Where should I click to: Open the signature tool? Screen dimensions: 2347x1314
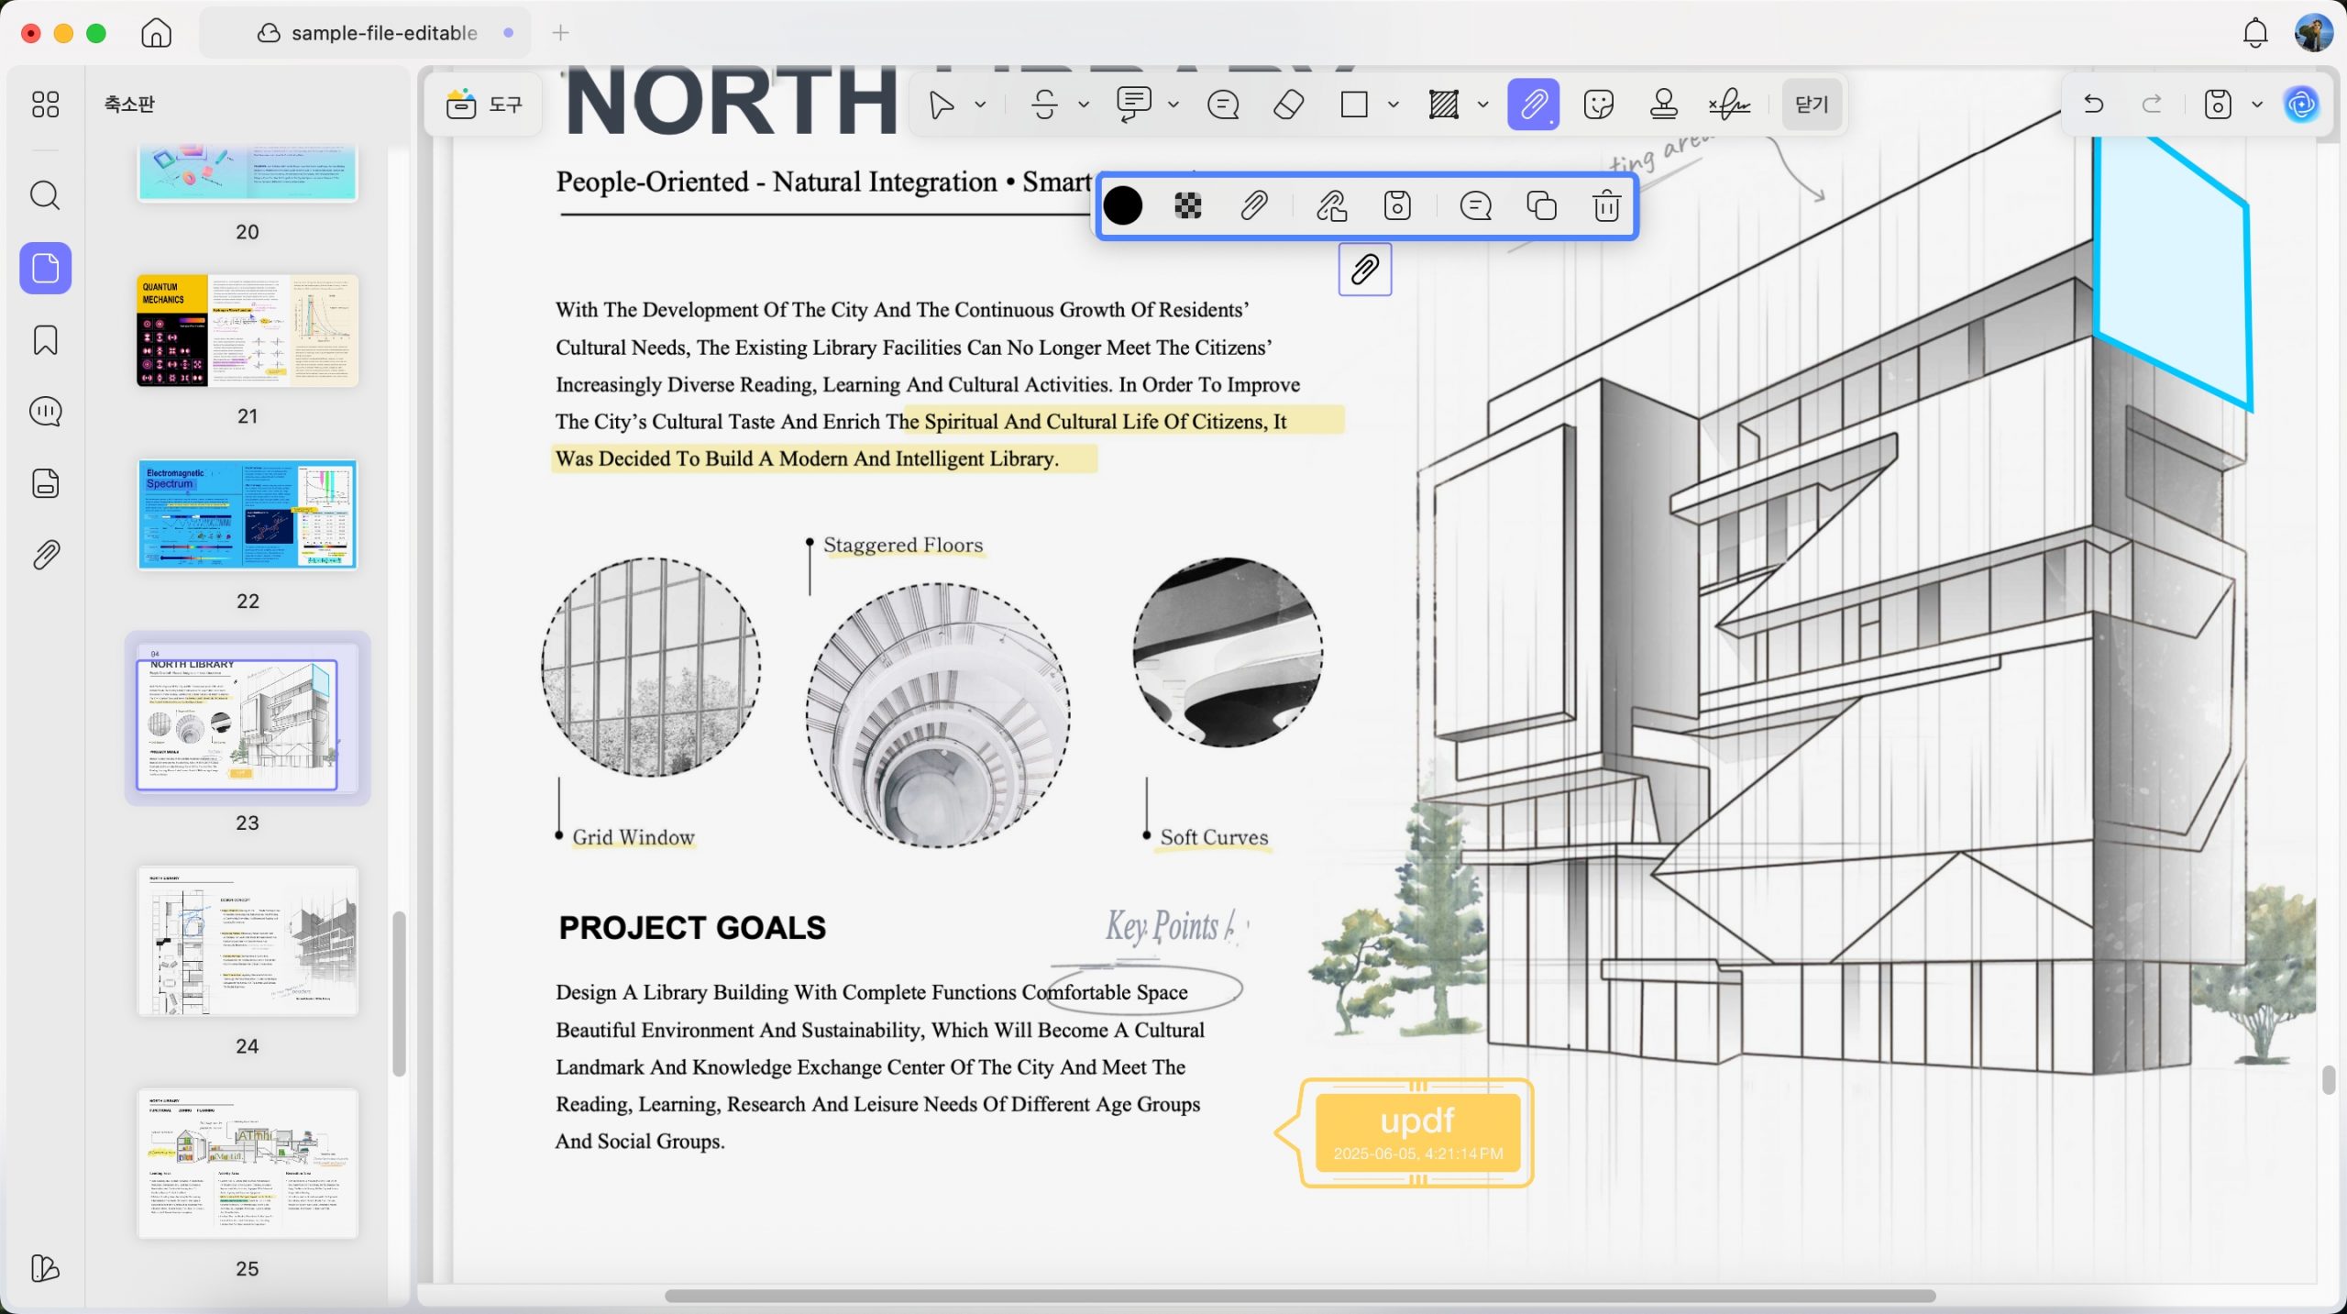click(1729, 105)
